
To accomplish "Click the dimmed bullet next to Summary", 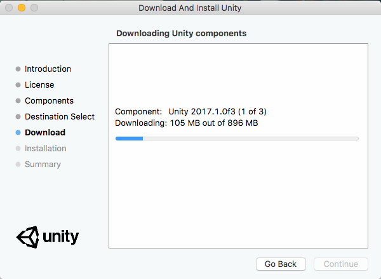I will point(18,165).
